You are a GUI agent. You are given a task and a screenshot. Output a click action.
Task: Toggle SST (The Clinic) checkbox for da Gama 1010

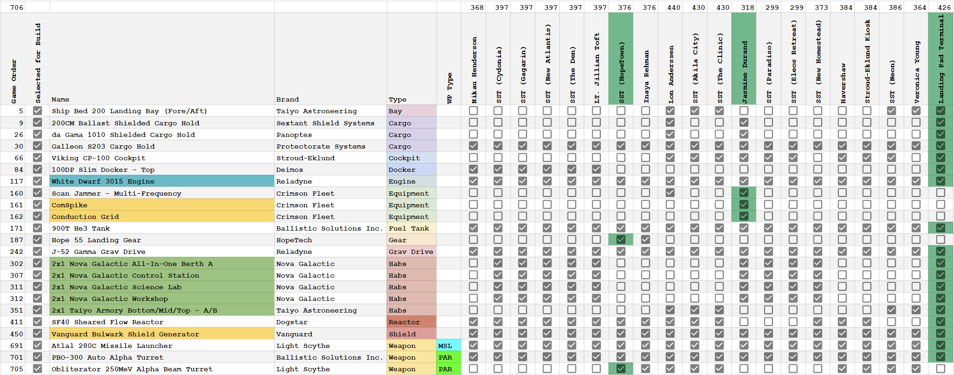(719, 134)
